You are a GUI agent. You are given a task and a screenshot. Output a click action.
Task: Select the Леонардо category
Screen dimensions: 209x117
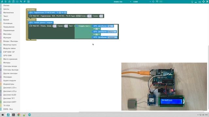pos(8,77)
